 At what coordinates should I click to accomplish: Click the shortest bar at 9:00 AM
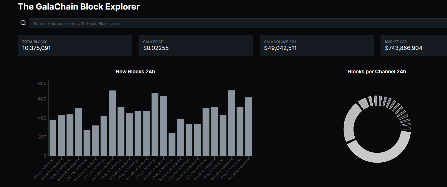click(x=172, y=144)
